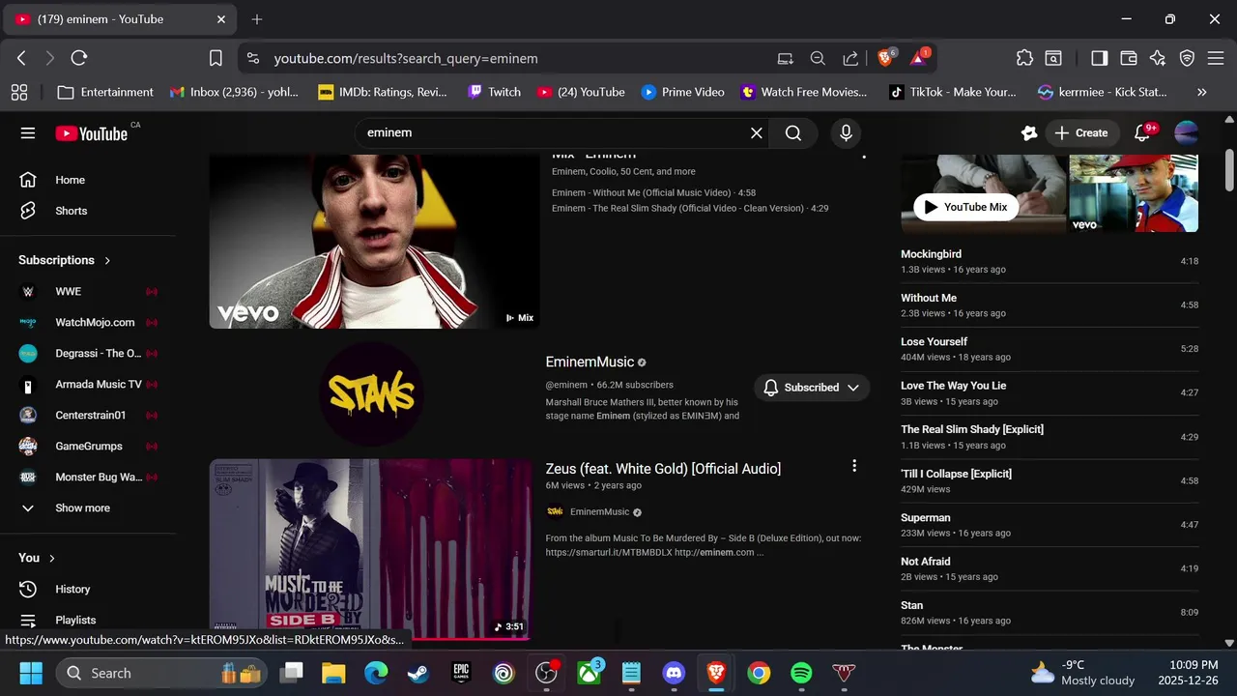Play 'Till I Collapse [Explicit]

coord(1050,480)
